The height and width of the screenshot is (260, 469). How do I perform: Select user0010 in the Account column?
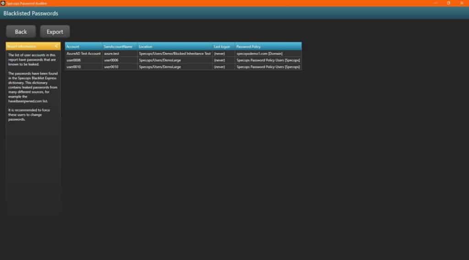click(x=83, y=67)
